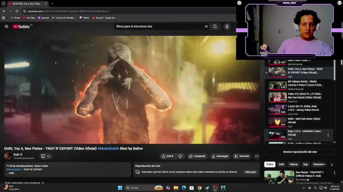Go to YouTube home via logo

pyautogui.click(x=21, y=26)
